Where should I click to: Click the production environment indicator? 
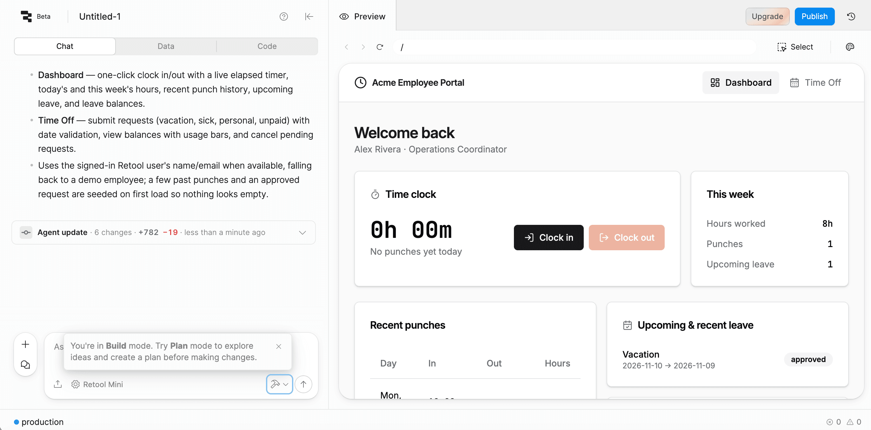point(38,422)
